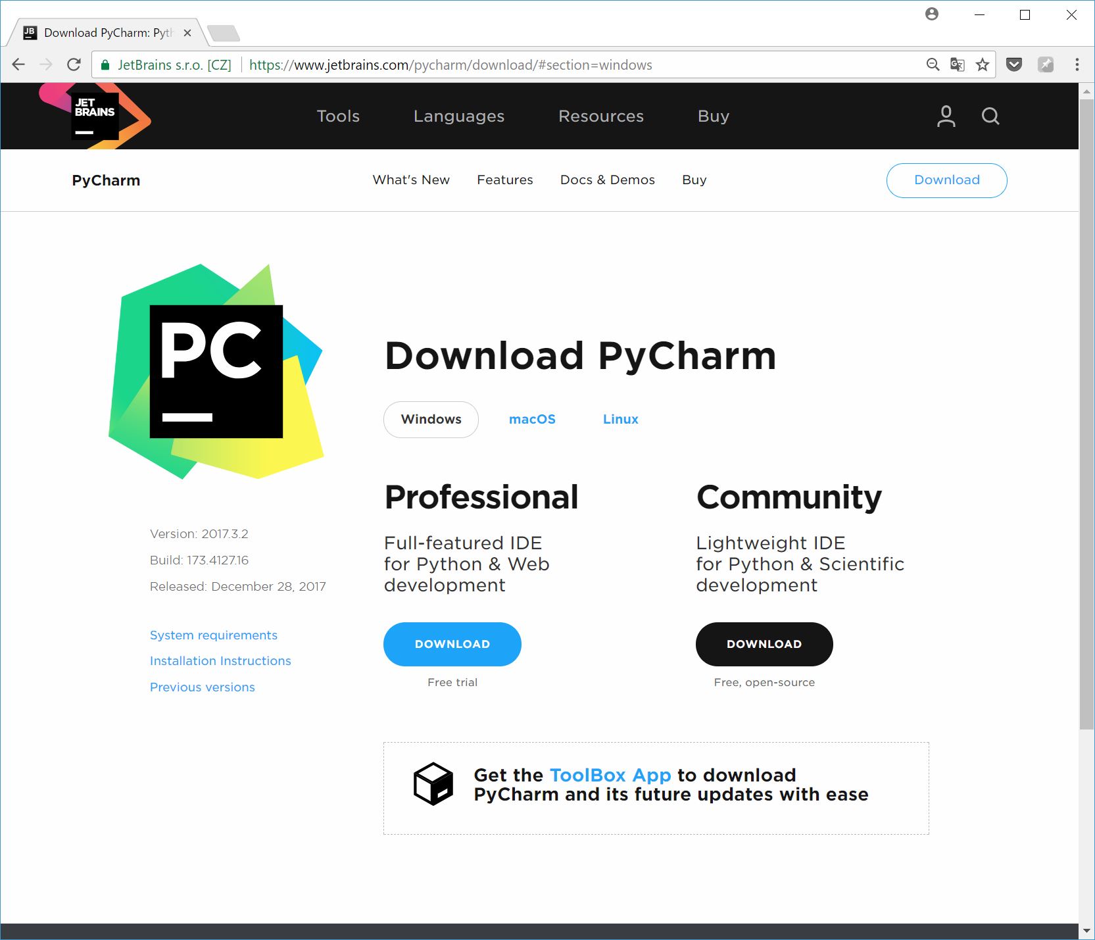Switch to the Linux tab
The height and width of the screenshot is (940, 1095).
(x=621, y=420)
